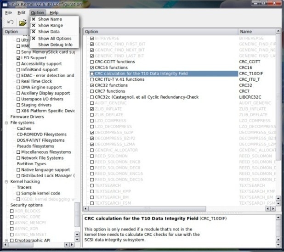Uncheck the CRC16 functions option
Screen dimensions: 284x252
click(92, 67)
